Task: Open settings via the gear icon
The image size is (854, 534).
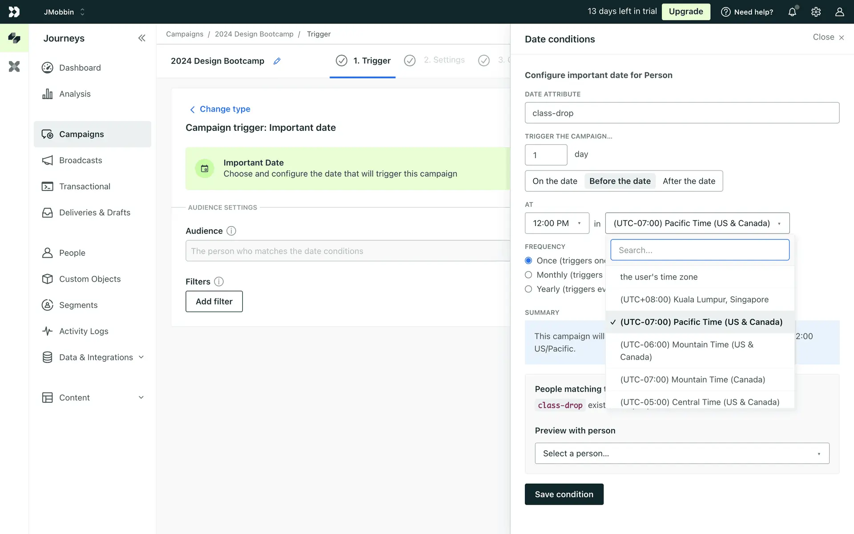Action: (x=816, y=12)
